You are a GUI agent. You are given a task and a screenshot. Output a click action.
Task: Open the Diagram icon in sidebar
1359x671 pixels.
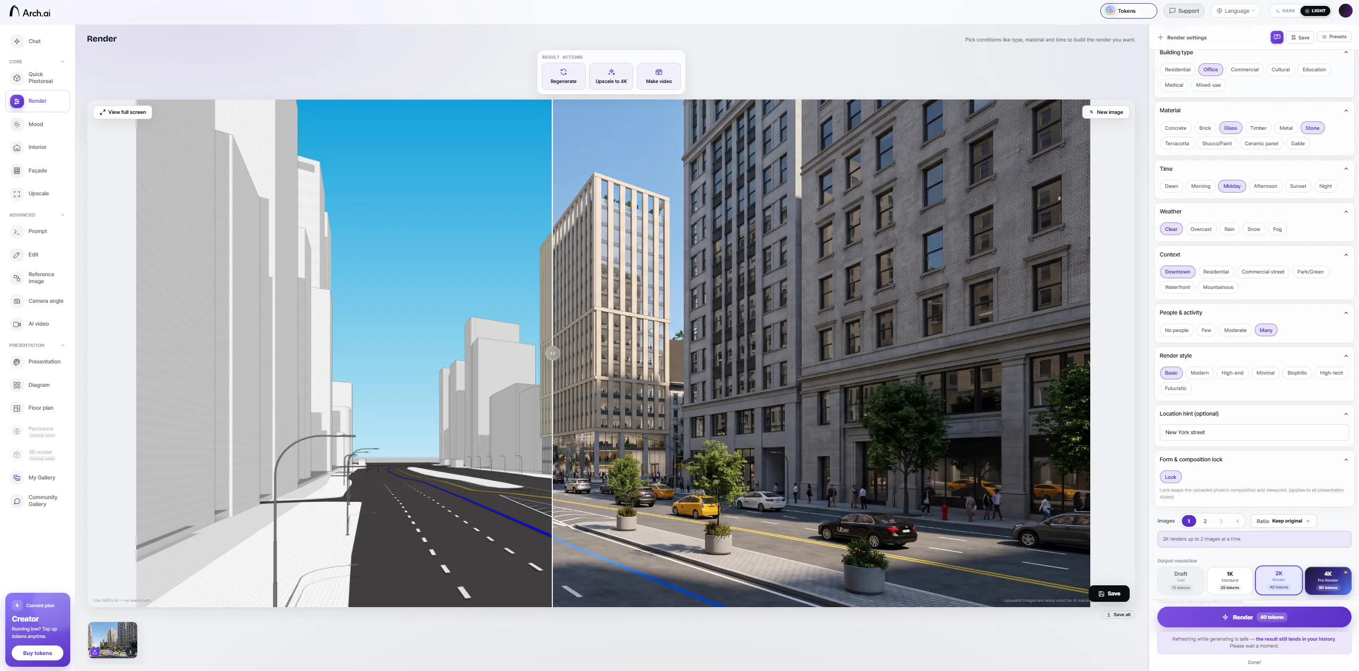pyautogui.click(x=17, y=385)
